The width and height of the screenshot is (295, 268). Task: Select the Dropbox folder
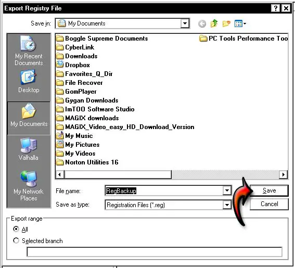pos(73,65)
